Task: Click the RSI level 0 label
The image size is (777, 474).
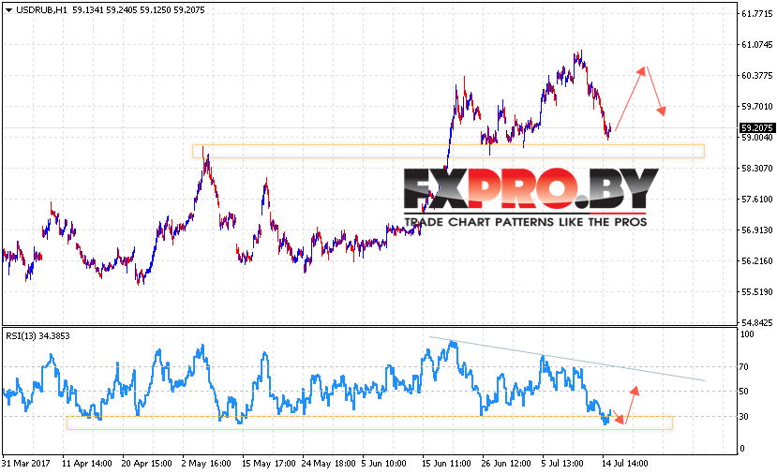Action: point(742,449)
